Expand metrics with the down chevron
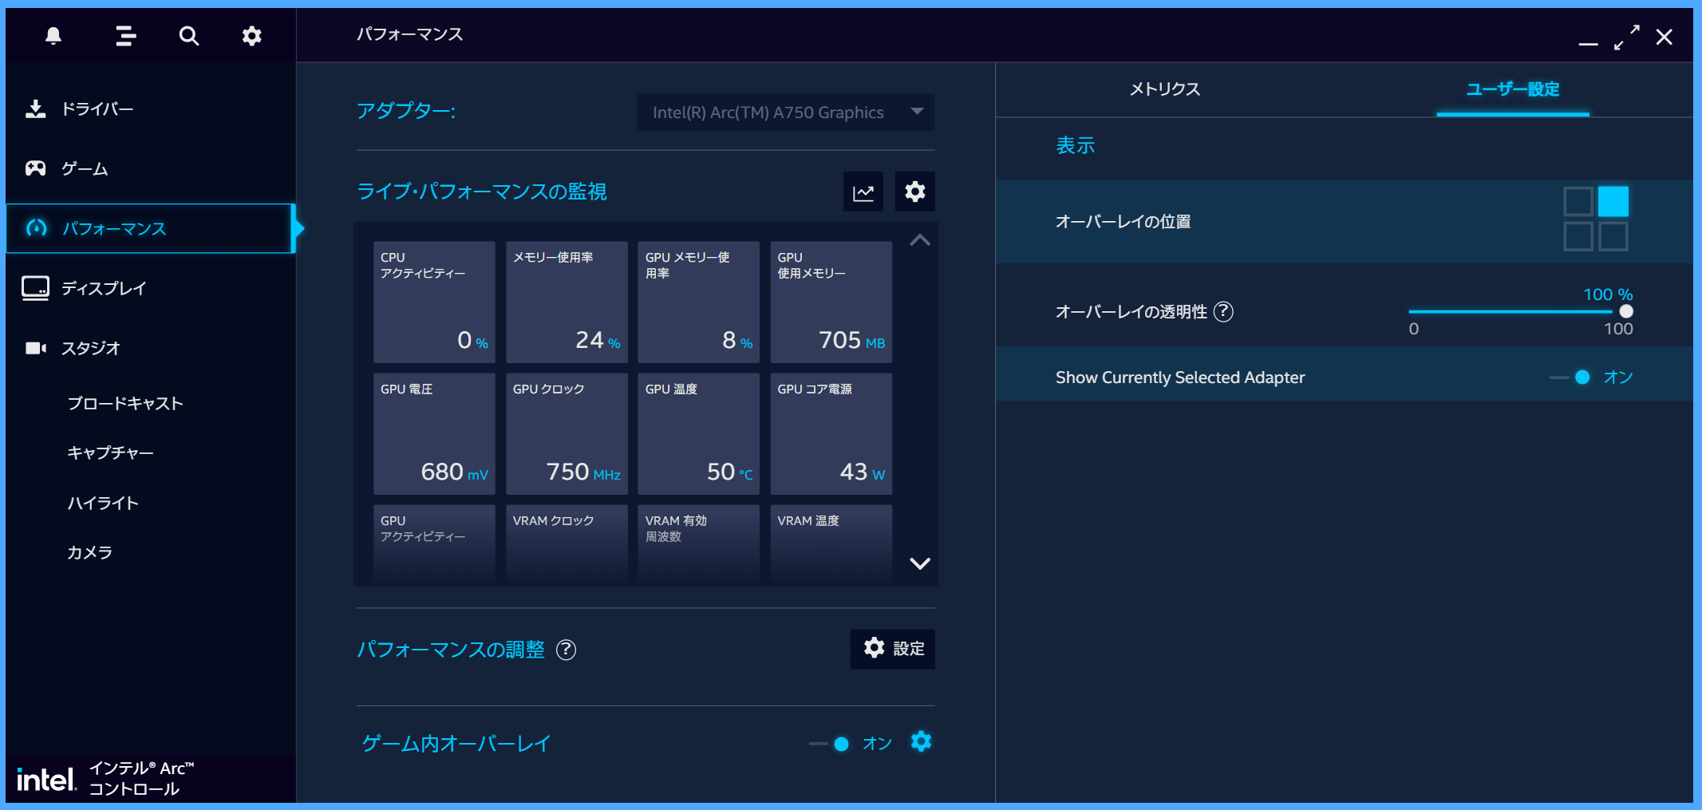 [x=920, y=563]
